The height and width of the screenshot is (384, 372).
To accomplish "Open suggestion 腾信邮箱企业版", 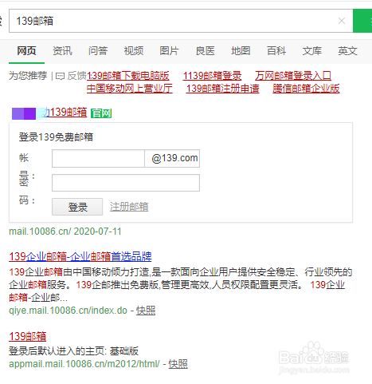I will coord(306,89).
